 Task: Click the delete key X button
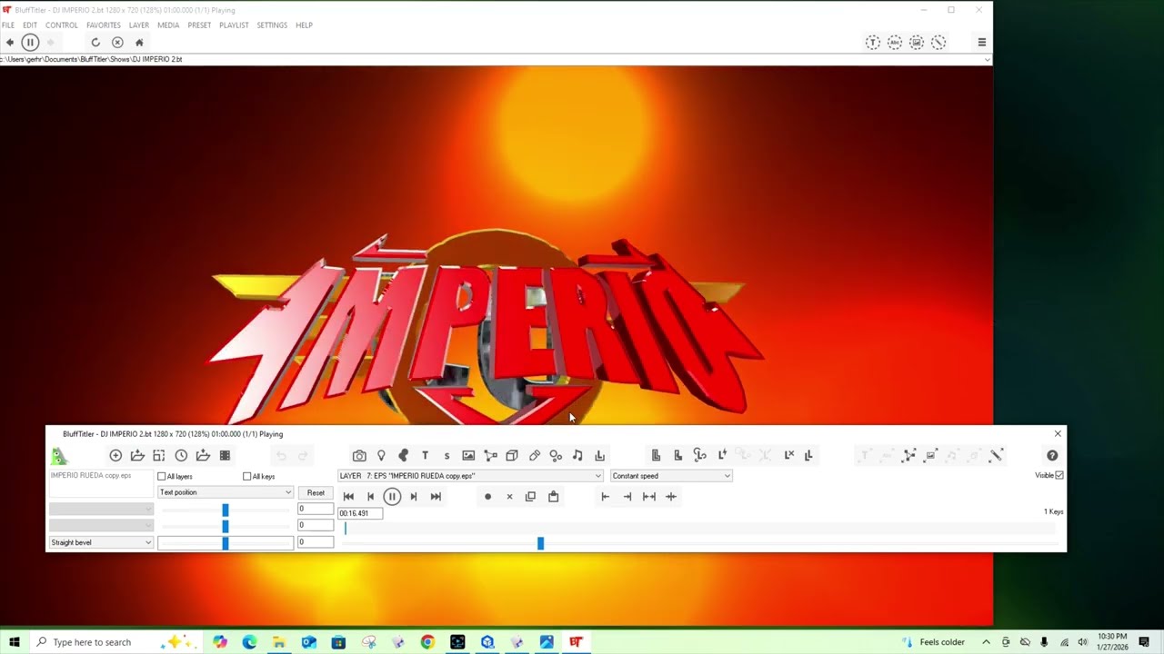pos(509,497)
